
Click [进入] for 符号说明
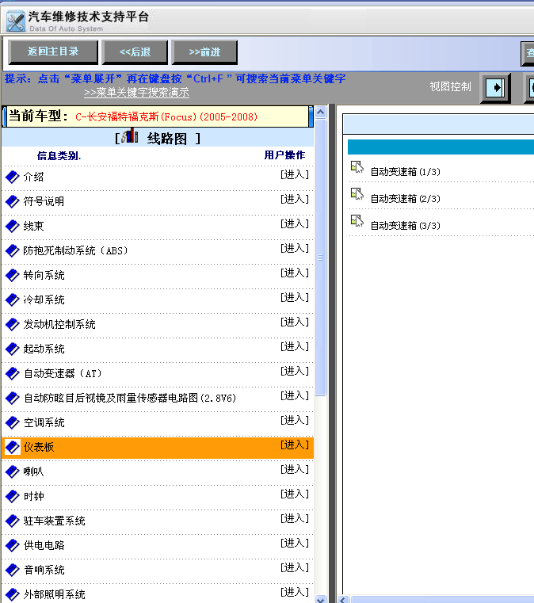click(295, 199)
